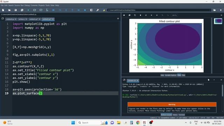Image resolution: width=224 pixels, height=126 pixels.
Task: Switch to the Files pane tab
Action: tap(183, 75)
